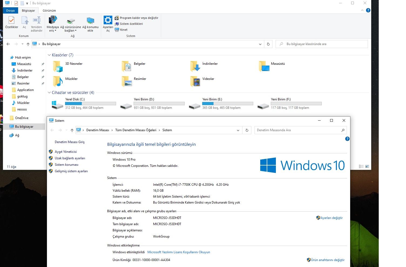Screen dimensions: 406x267
Task: Open ressss folder in navigation pane
Action: (x=22, y=109)
